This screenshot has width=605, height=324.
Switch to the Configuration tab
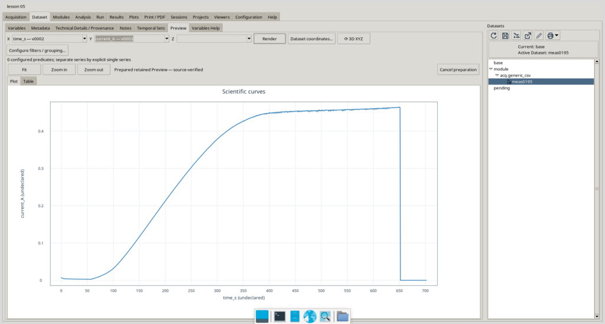pyautogui.click(x=249, y=17)
